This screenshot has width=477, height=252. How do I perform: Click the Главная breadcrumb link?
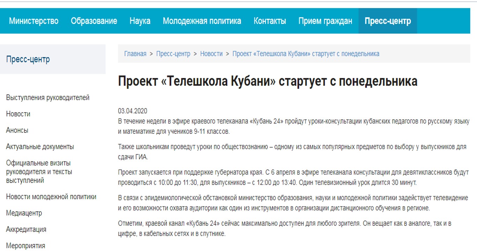135,54
